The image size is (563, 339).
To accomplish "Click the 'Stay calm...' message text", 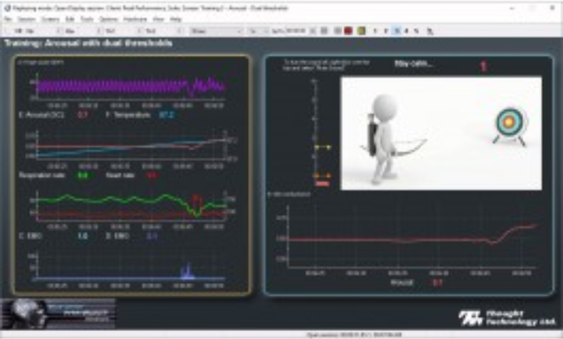I will pos(413,64).
